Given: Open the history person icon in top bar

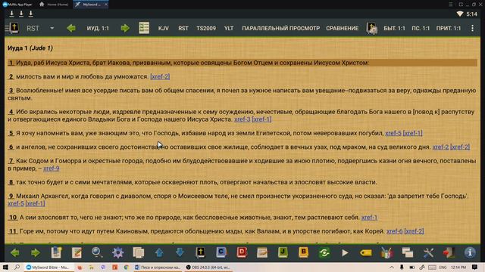Looking at the screenshot, I should (371, 28).
